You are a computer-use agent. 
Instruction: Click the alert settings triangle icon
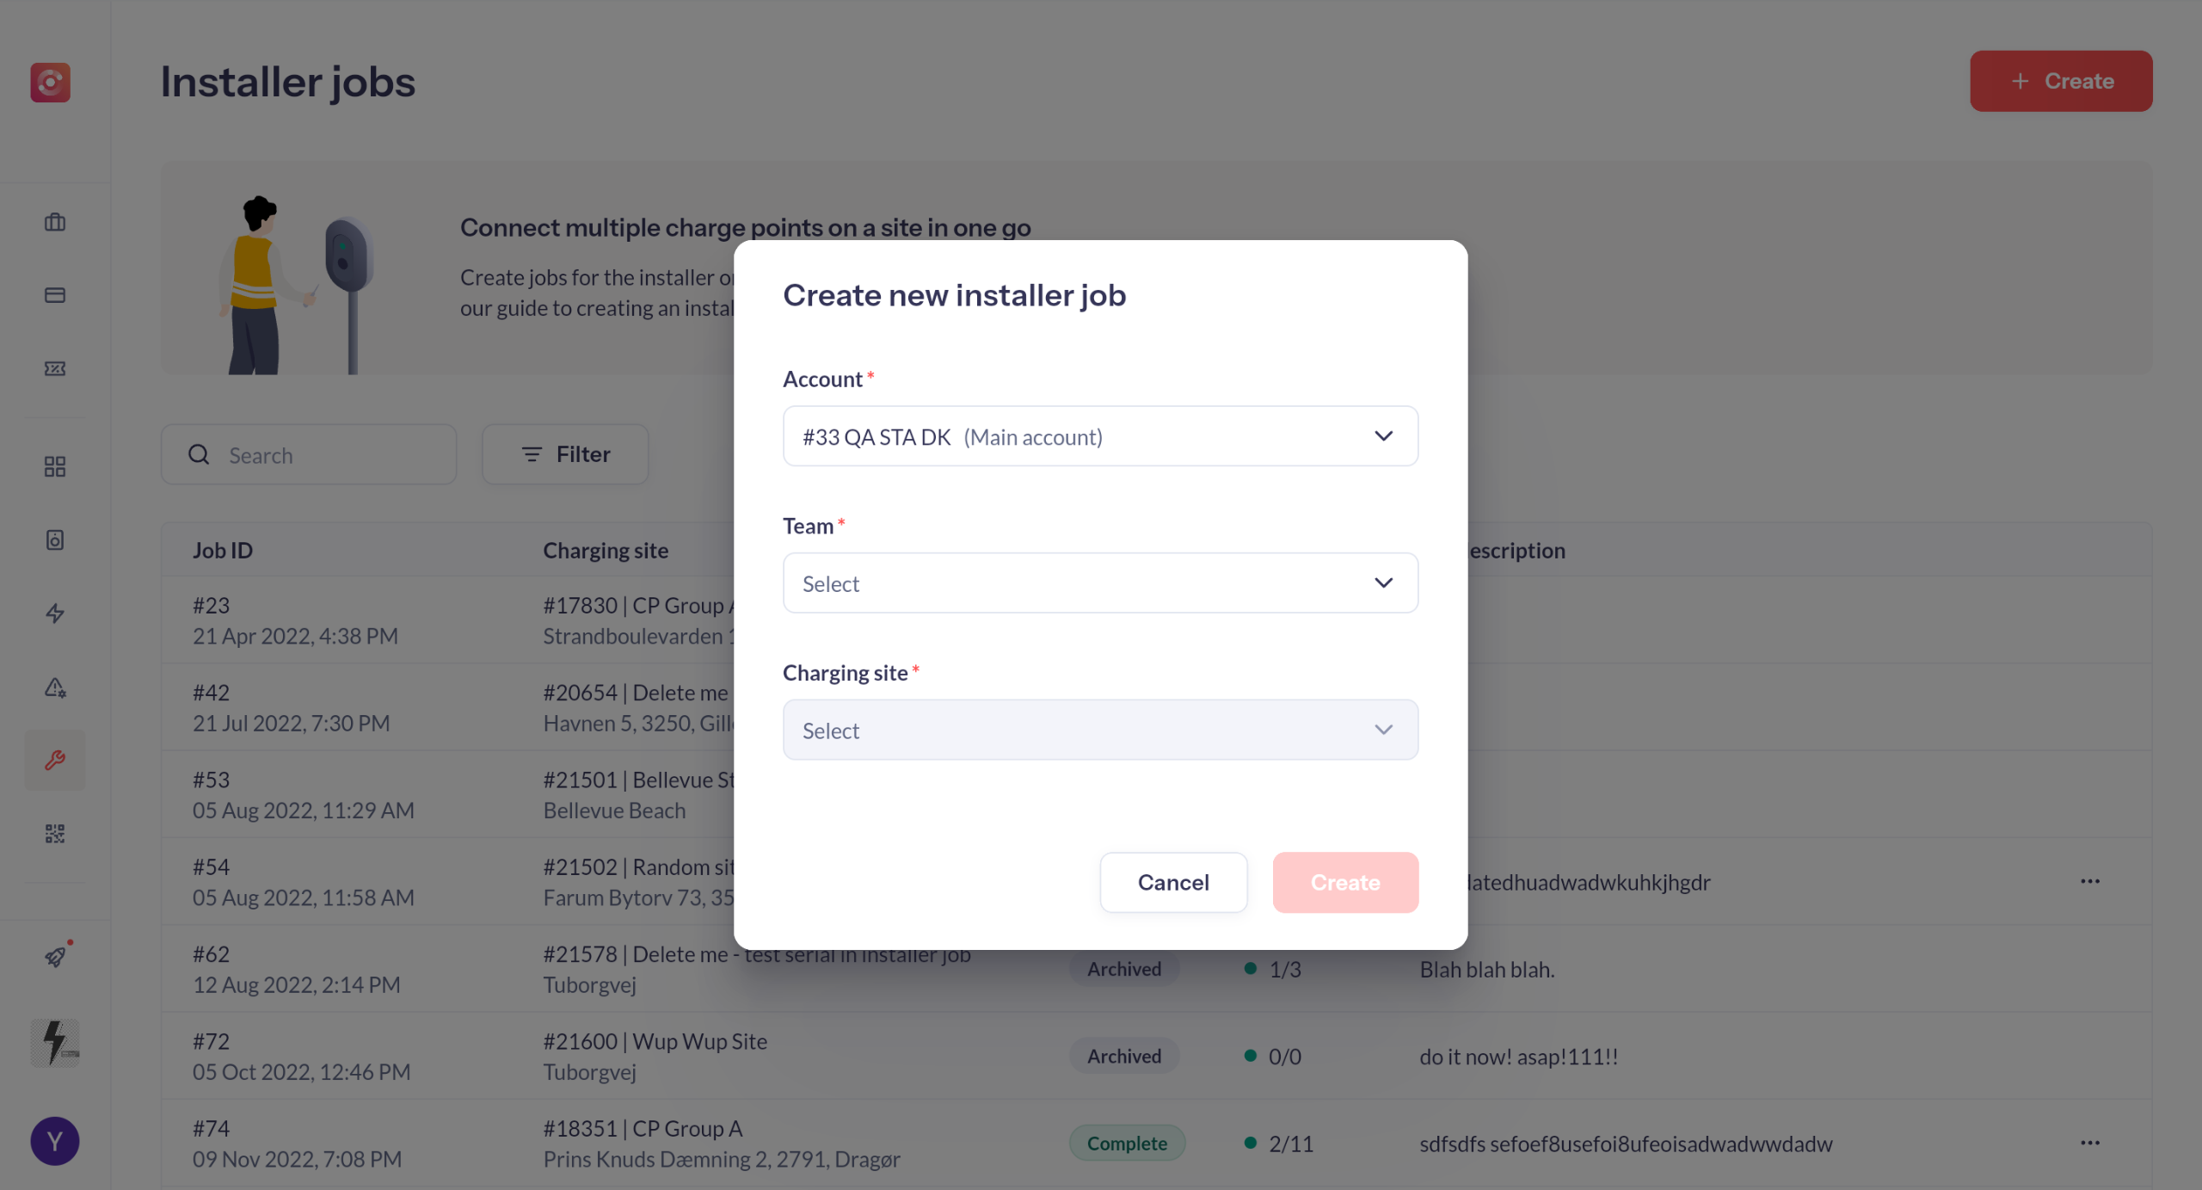pyautogui.click(x=55, y=687)
